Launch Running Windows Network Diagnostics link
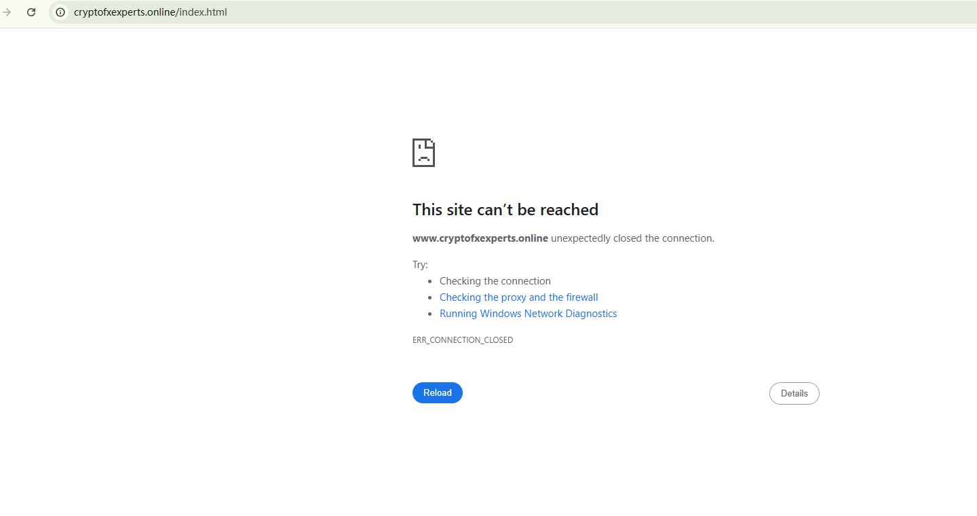977x516 pixels. 529,314
